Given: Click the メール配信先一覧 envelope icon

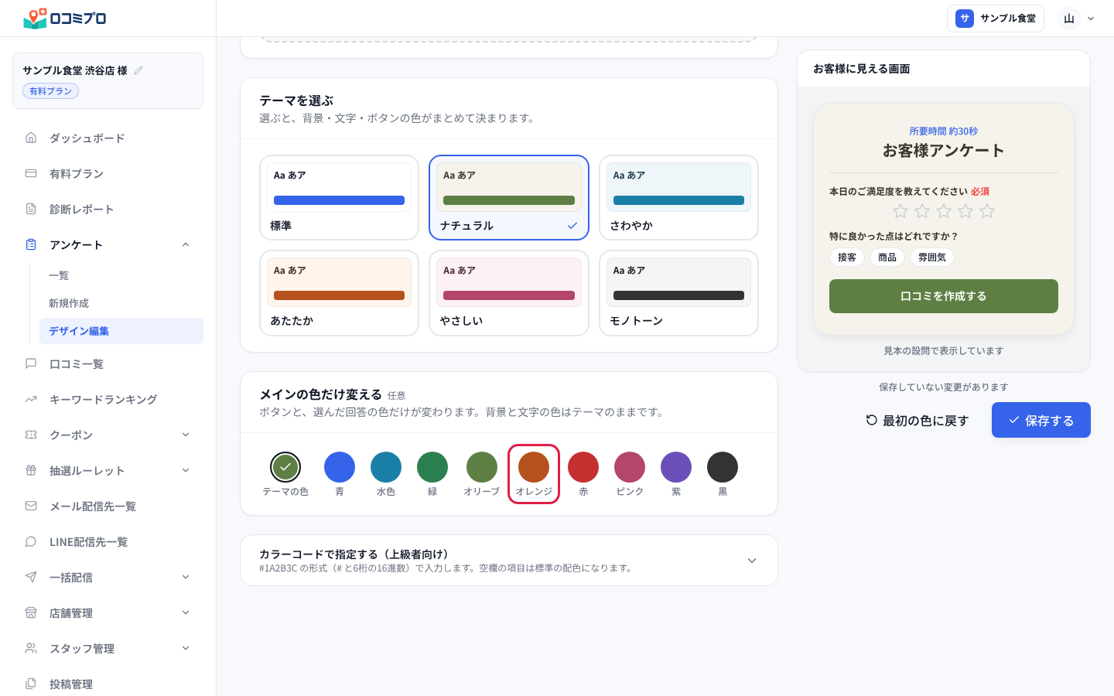Looking at the screenshot, I should (31, 506).
